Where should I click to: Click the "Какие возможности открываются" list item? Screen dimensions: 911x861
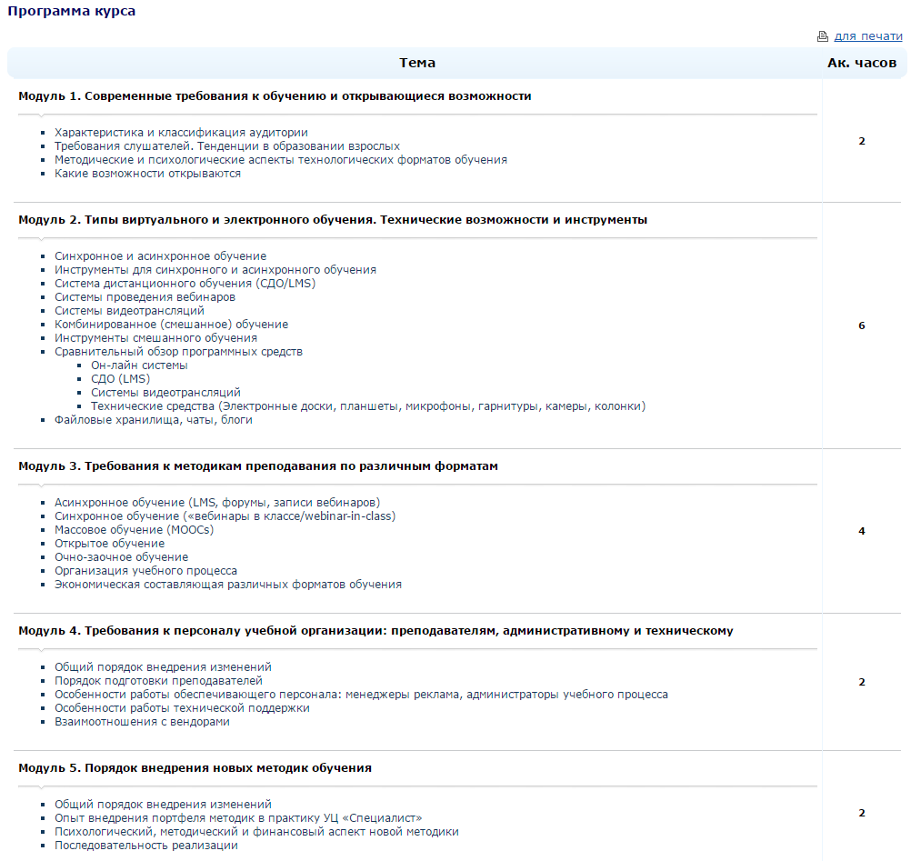(x=147, y=174)
